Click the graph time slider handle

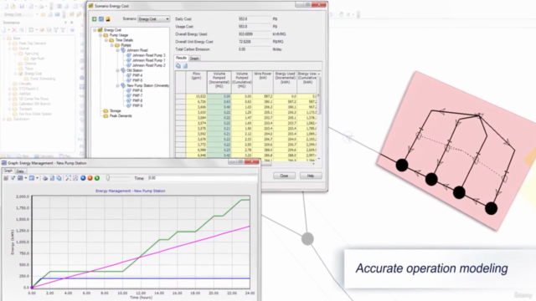click(x=108, y=178)
